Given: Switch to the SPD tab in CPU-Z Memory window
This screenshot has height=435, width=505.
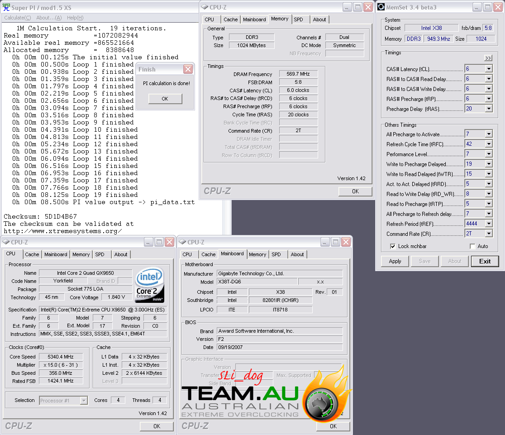Looking at the screenshot, I should (299, 19).
